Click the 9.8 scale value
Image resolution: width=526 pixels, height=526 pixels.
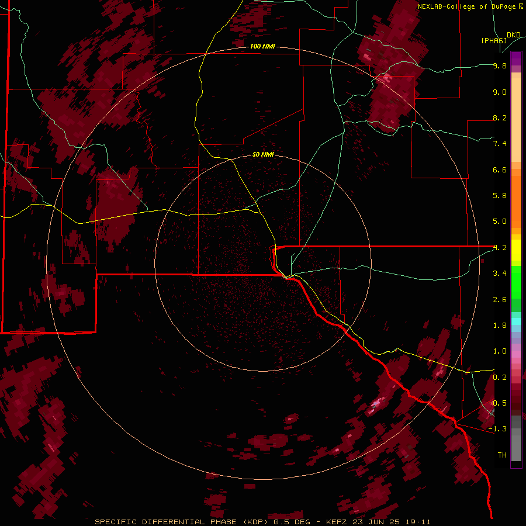[500, 66]
